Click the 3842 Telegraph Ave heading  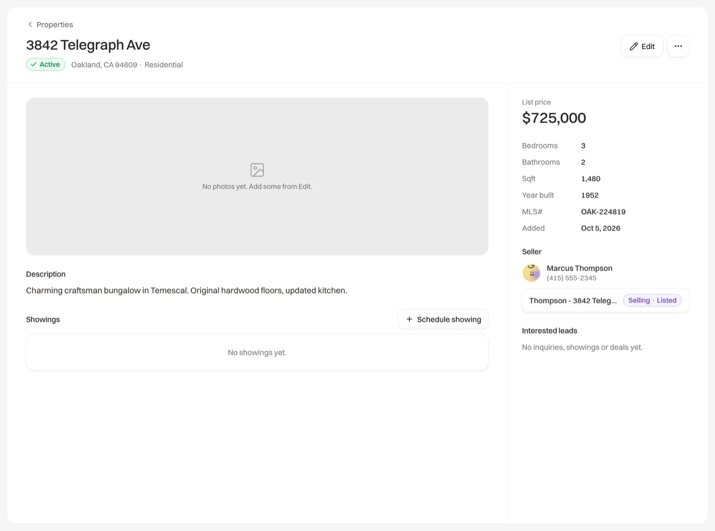click(x=88, y=45)
